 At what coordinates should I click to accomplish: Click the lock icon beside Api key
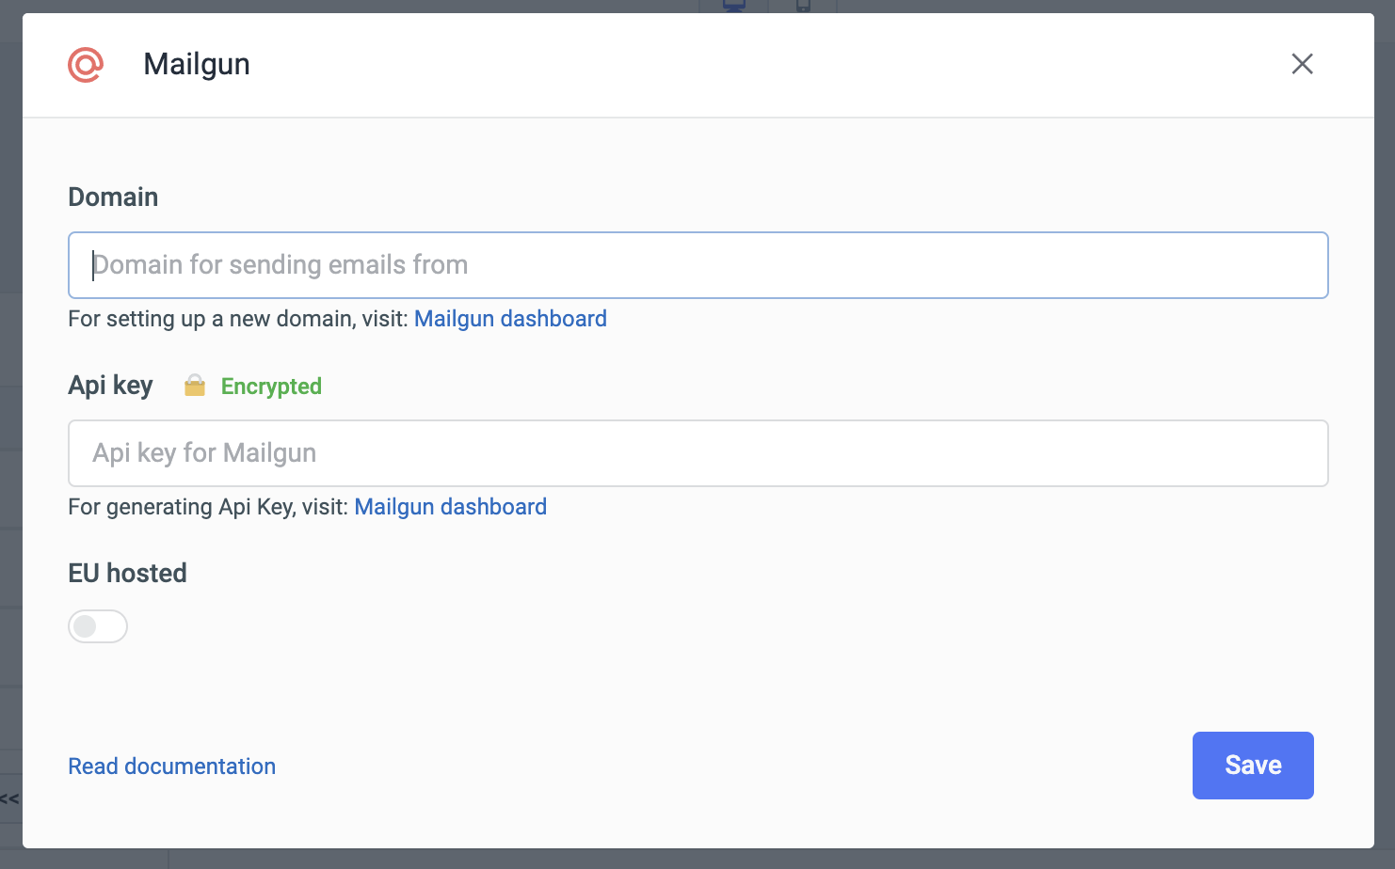[195, 386]
